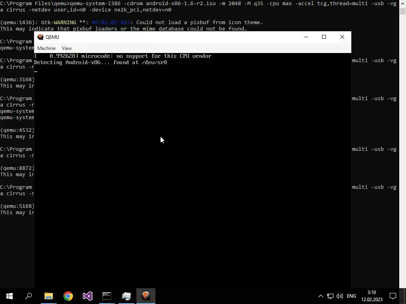Screen dimensions: 406x304
Task: Close the QEMU window
Action: [342, 37]
